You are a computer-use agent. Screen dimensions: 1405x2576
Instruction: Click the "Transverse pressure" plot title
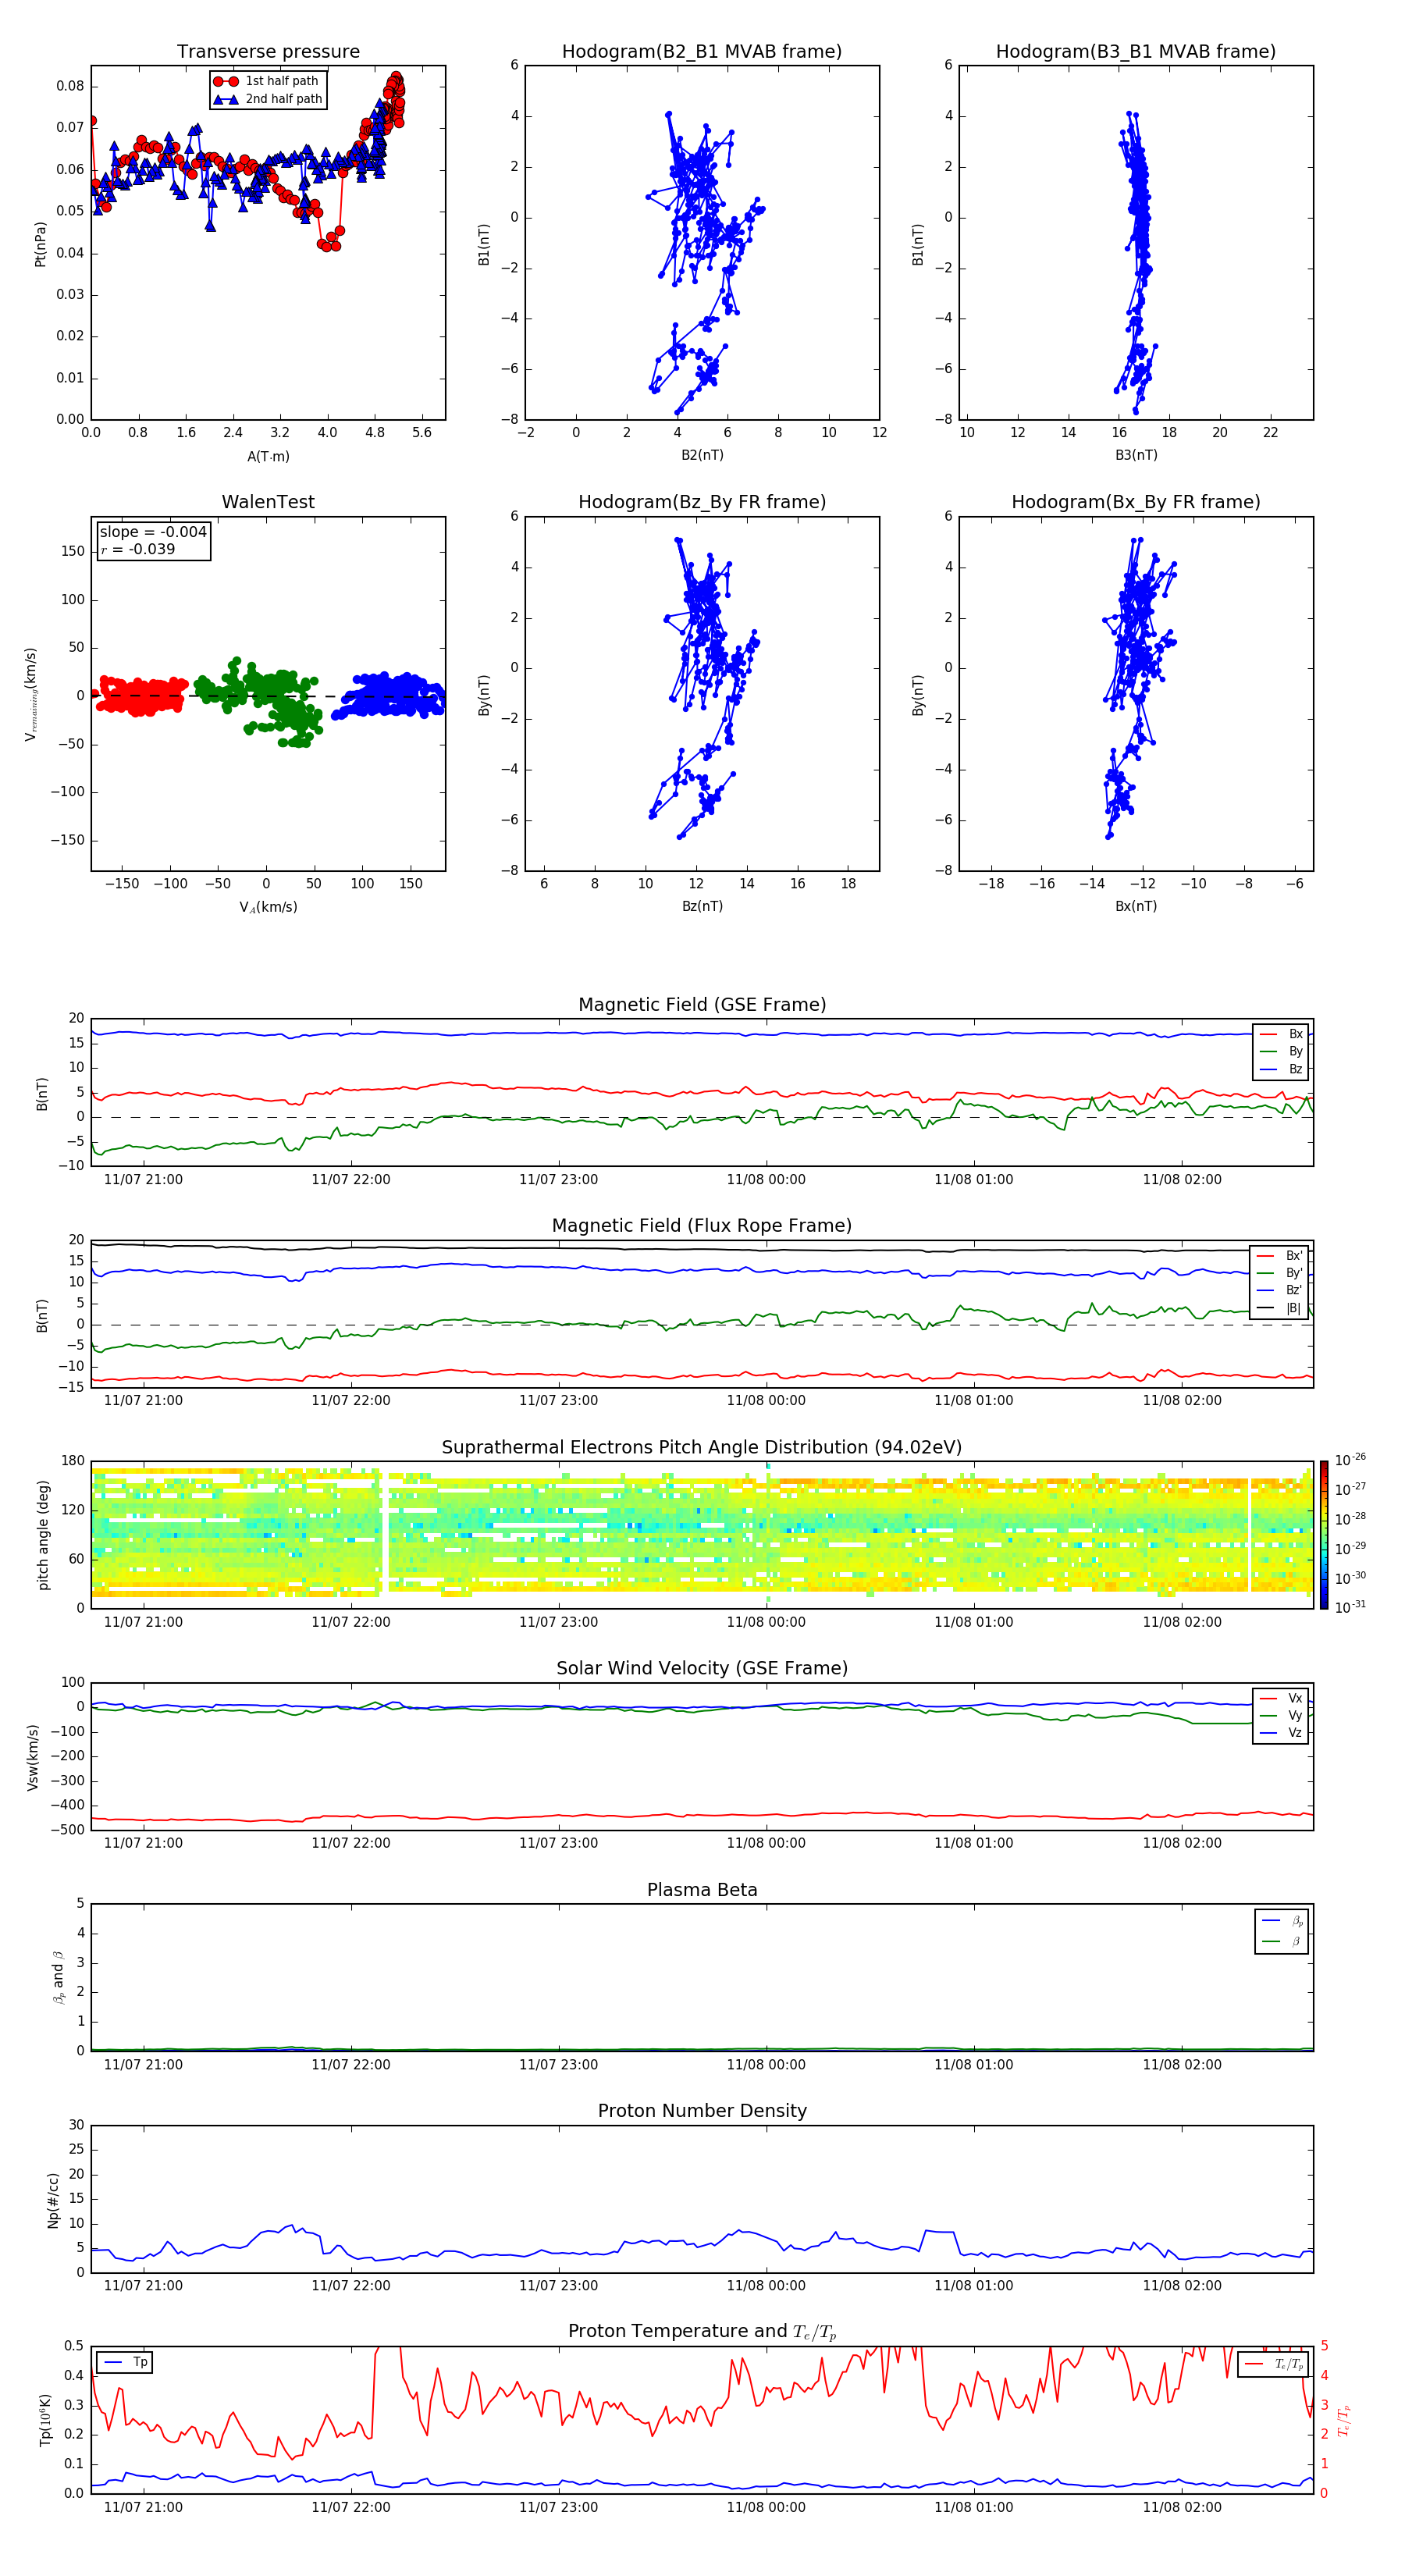[x=268, y=51]
